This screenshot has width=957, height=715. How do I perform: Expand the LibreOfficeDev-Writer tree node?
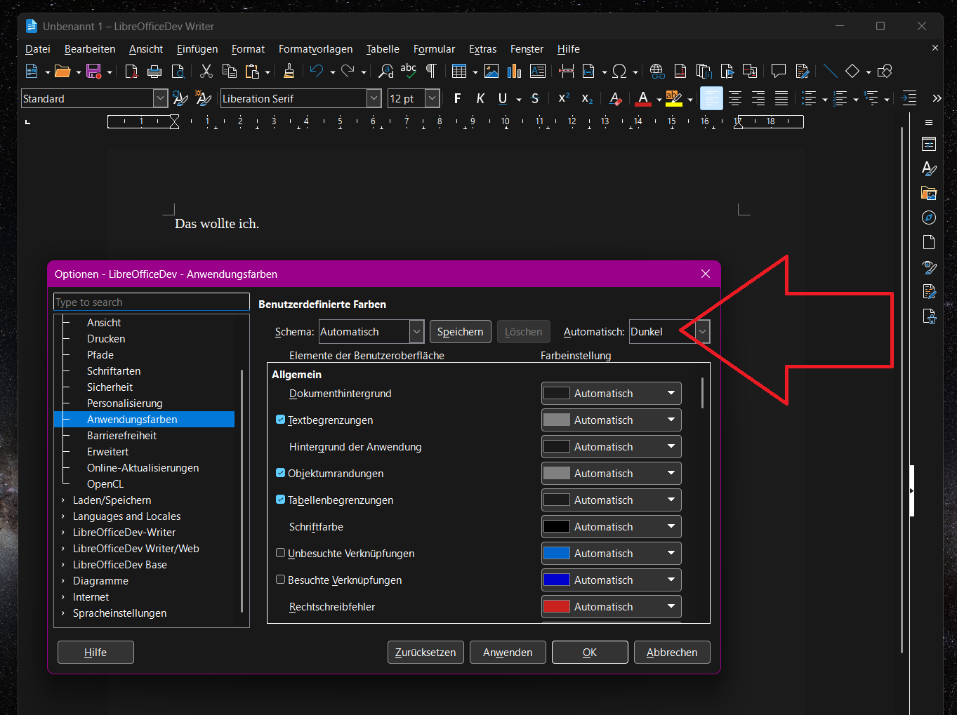click(63, 533)
